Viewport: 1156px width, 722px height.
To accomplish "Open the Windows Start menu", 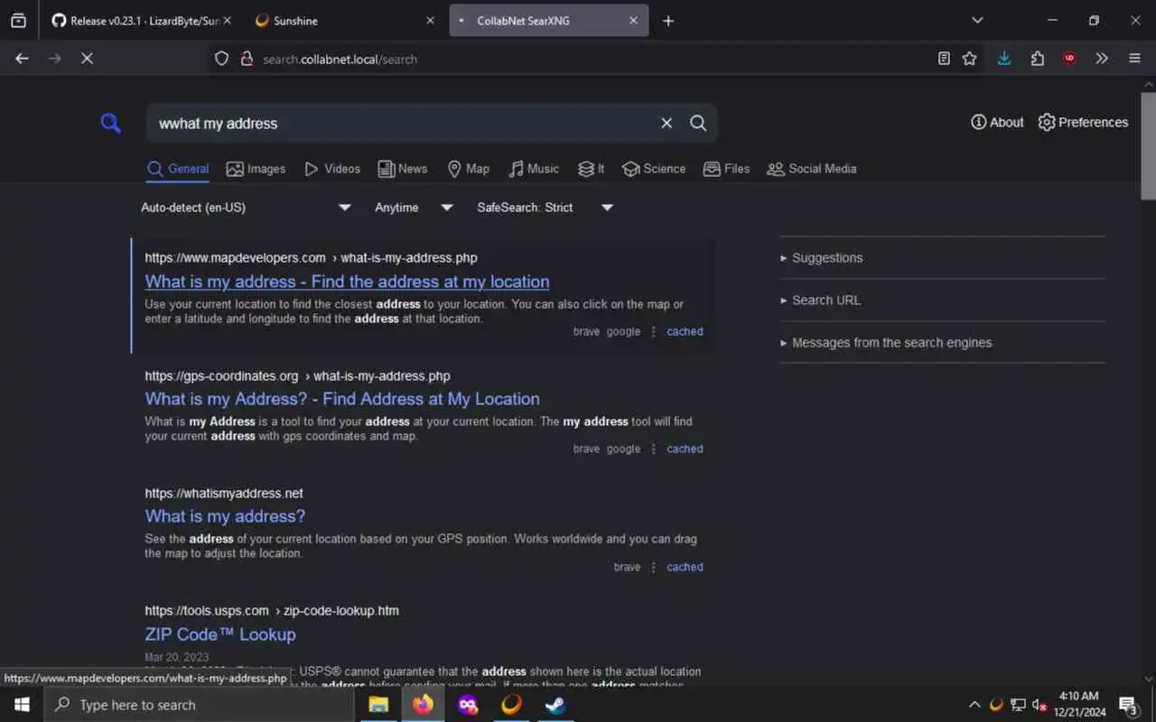I will tap(22, 705).
